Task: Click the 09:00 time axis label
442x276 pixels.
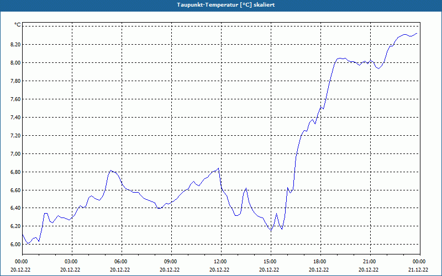Action: (x=171, y=262)
